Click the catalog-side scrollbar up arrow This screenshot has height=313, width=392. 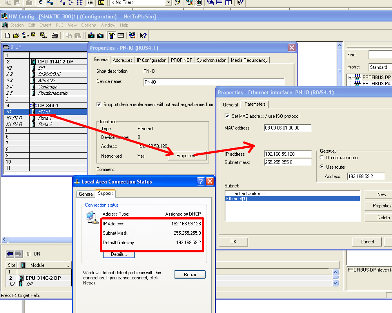tap(339, 45)
